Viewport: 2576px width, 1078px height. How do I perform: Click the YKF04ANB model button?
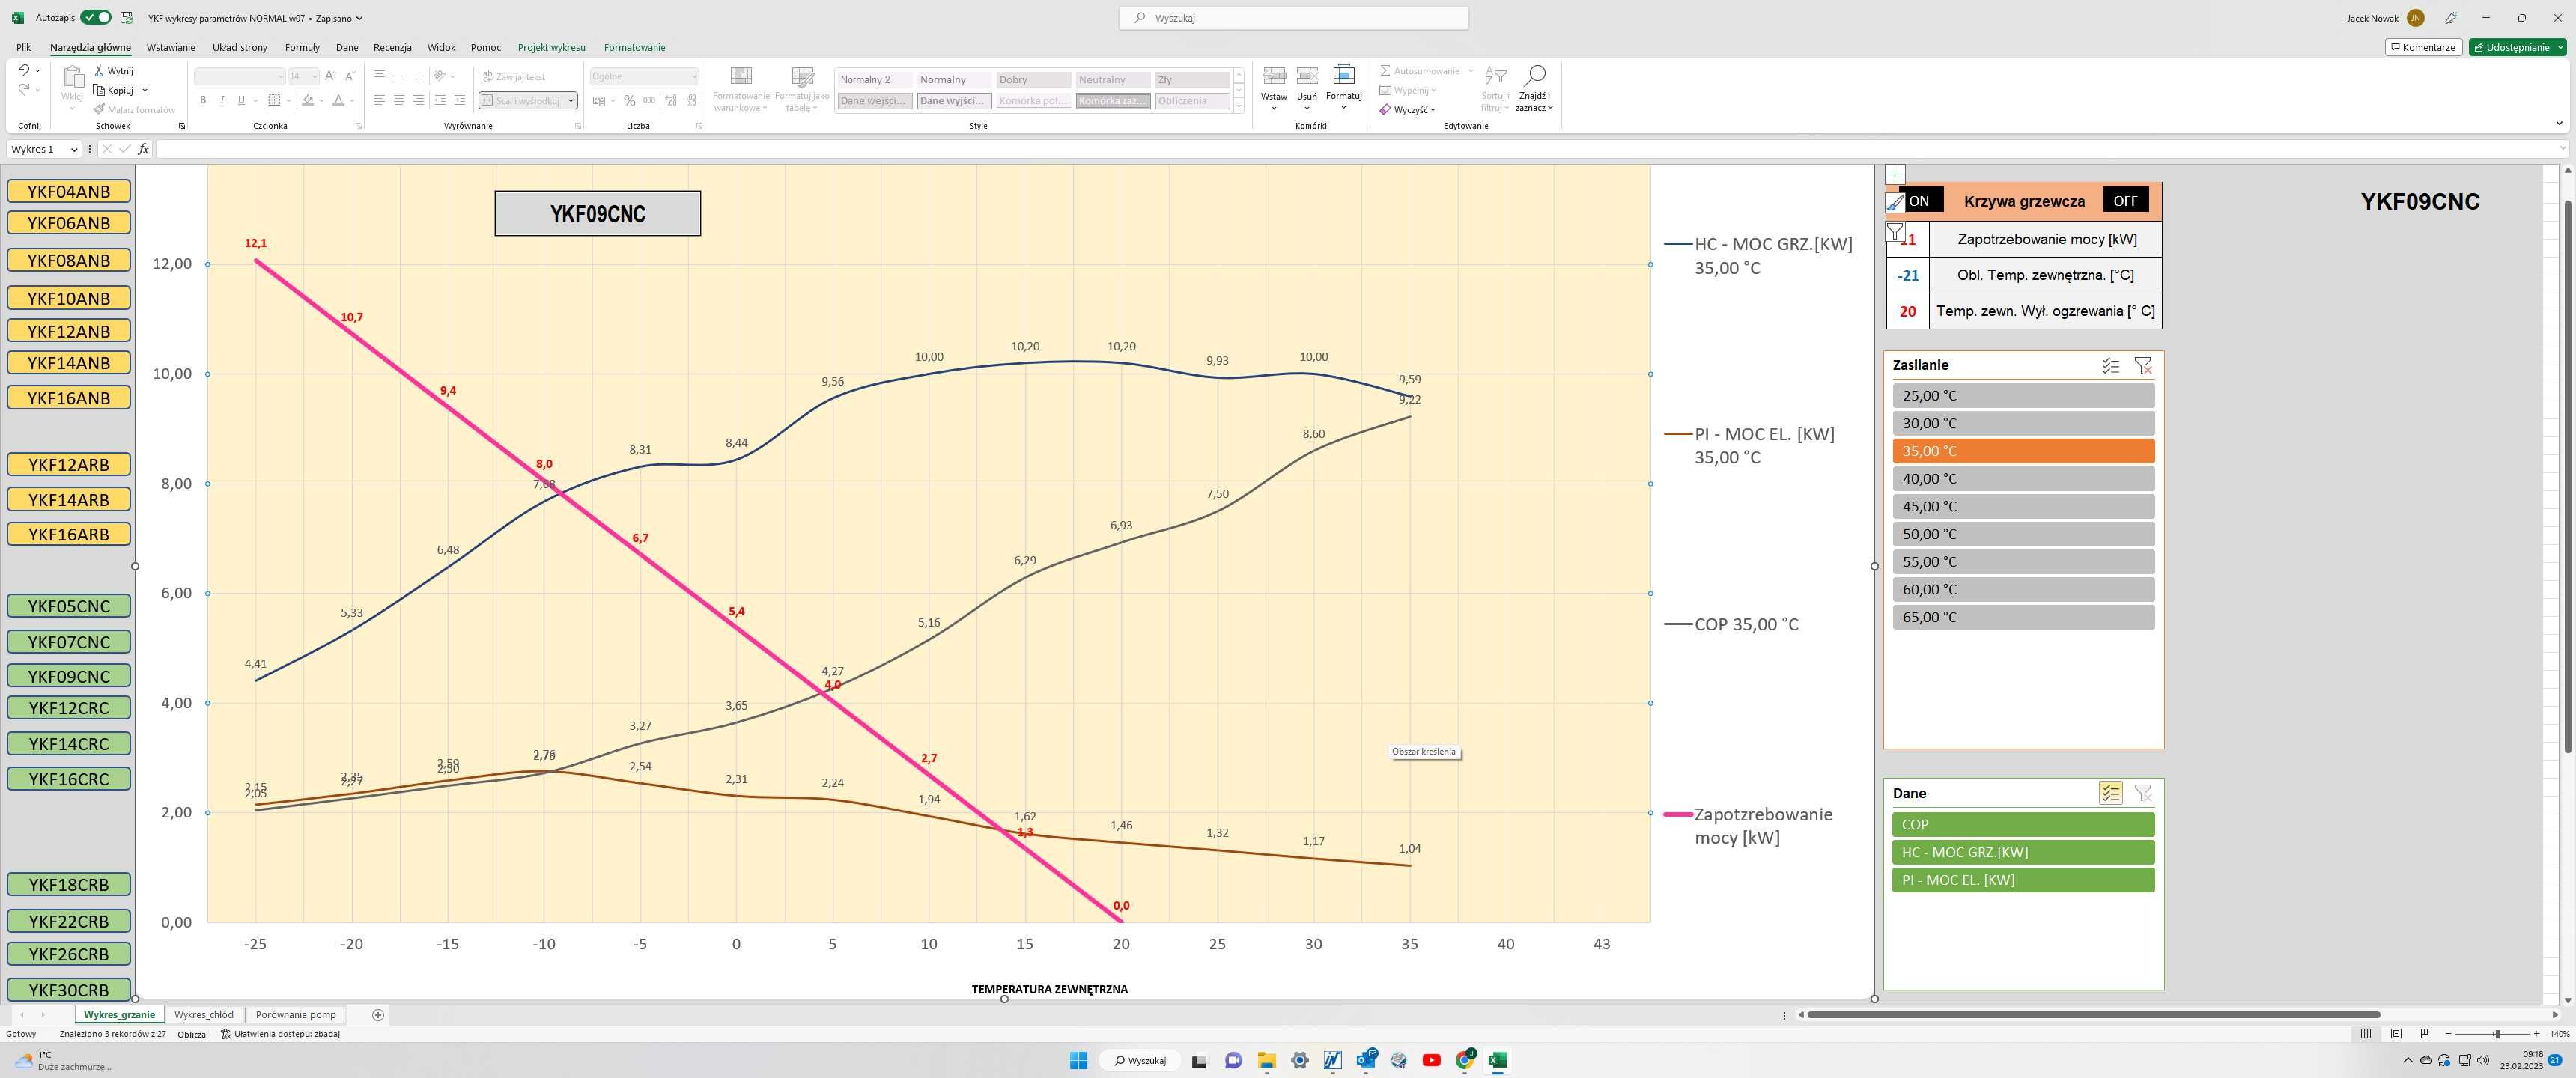pos(69,192)
